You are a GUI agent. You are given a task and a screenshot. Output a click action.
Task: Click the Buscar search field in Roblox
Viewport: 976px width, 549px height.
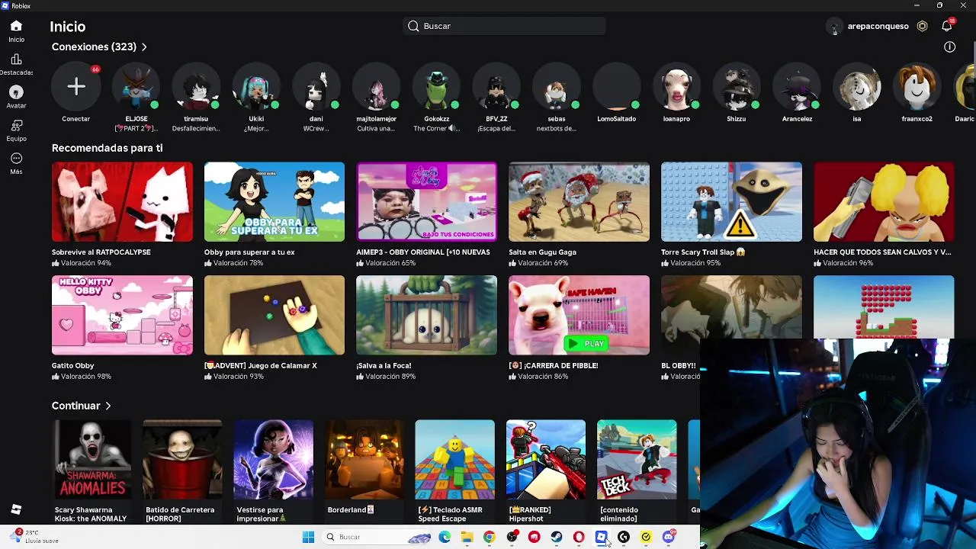504,26
